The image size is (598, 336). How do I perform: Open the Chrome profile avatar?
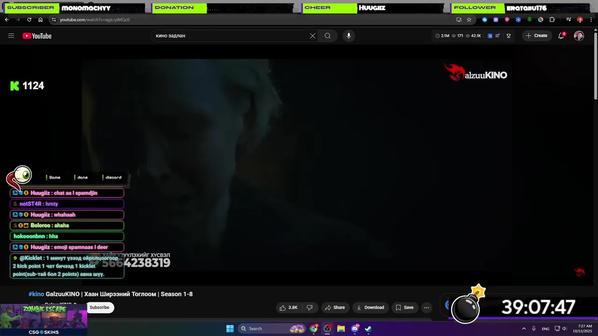pyautogui.click(x=580, y=20)
